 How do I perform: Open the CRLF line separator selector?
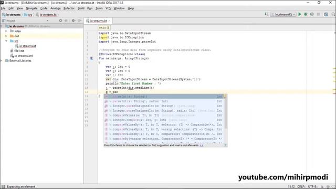(301, 187)
